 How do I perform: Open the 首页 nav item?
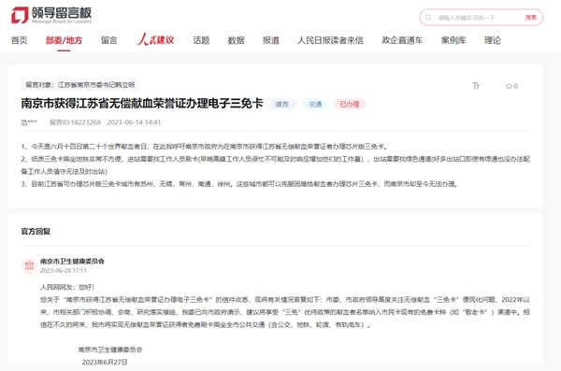click(x=20, y=40)
